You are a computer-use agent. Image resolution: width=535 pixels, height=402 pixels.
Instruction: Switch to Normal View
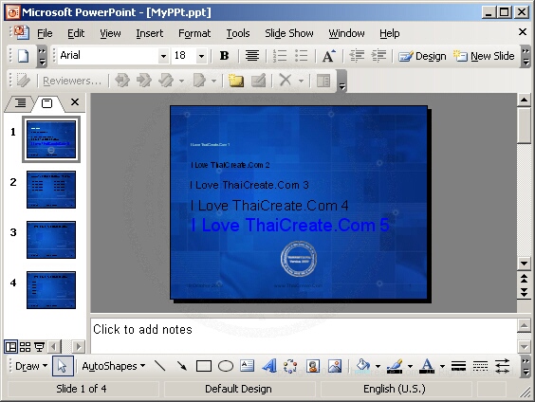pos(11,347)
